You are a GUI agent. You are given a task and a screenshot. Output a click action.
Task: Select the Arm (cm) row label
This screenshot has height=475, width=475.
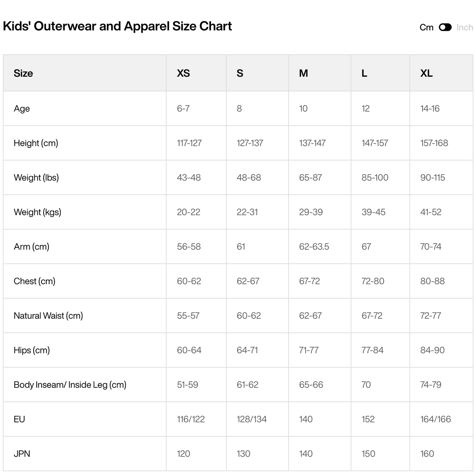(32, 247)
